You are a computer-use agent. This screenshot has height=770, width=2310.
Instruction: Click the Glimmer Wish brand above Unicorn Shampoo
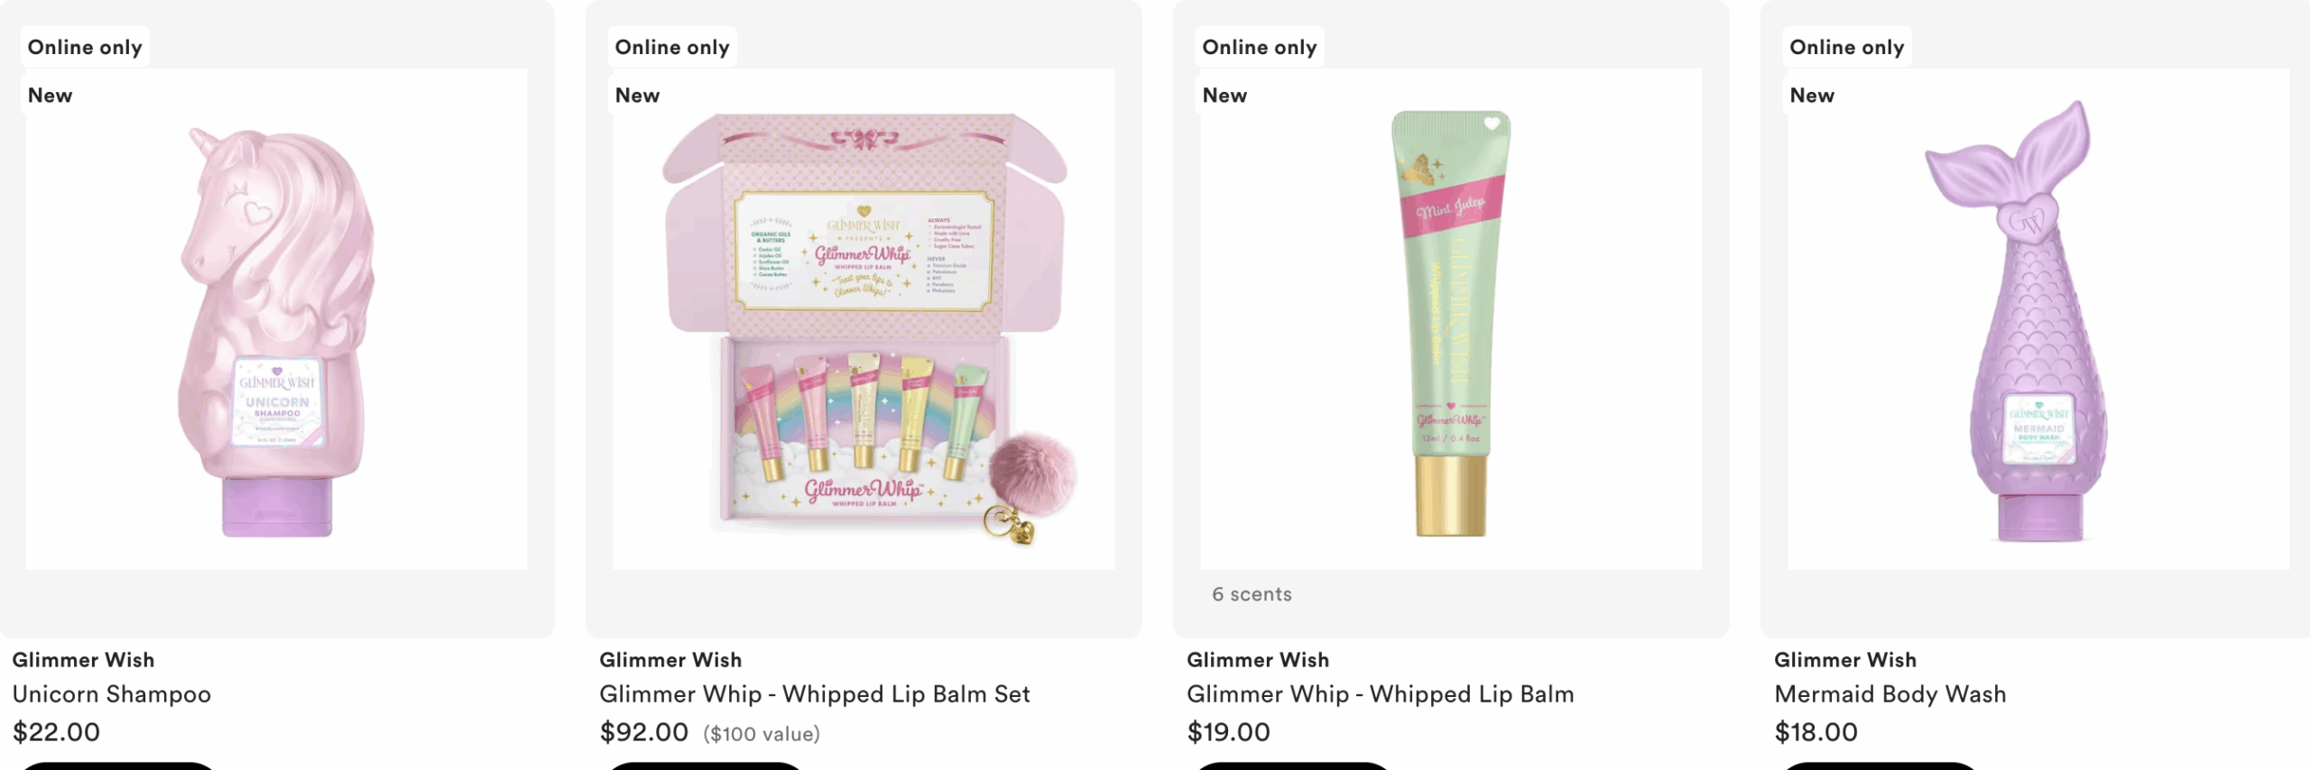83,660
